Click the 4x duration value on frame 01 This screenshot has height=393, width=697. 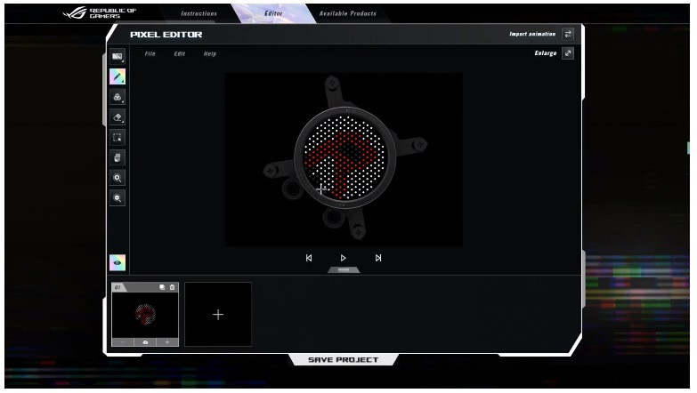pos(145,342)
